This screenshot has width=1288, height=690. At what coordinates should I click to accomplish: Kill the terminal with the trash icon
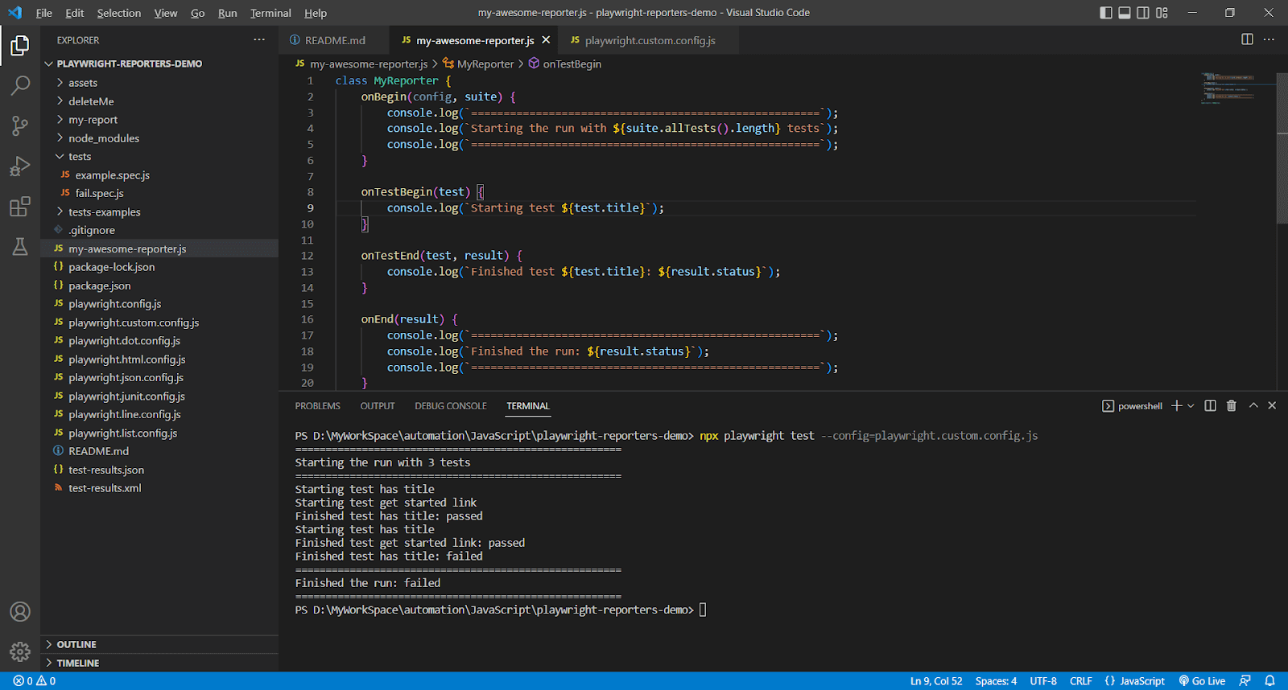click(x=1231, y=406)
